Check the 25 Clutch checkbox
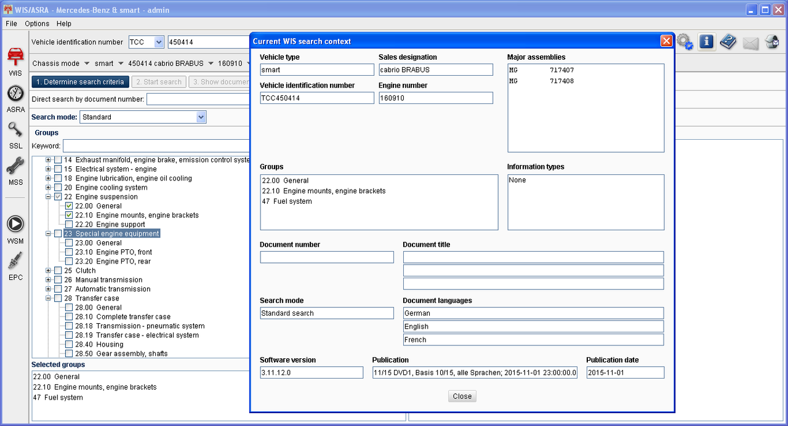Image resolution: width=788 pixels, height=426 pixels. 58,270
